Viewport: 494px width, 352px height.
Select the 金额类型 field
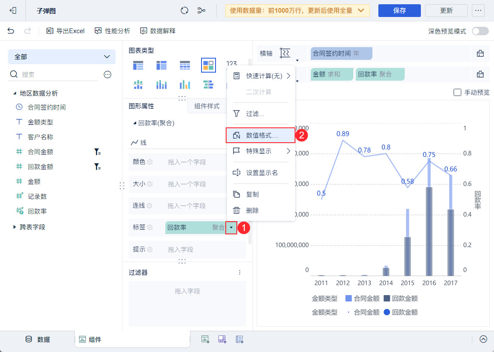[40, 122]
